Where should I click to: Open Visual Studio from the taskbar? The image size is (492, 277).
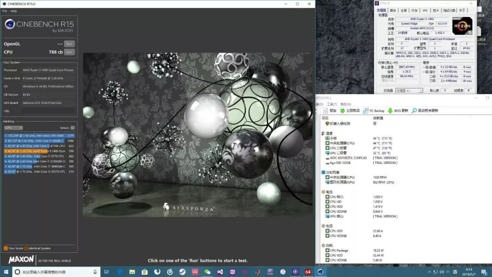[x=220, y=272]
